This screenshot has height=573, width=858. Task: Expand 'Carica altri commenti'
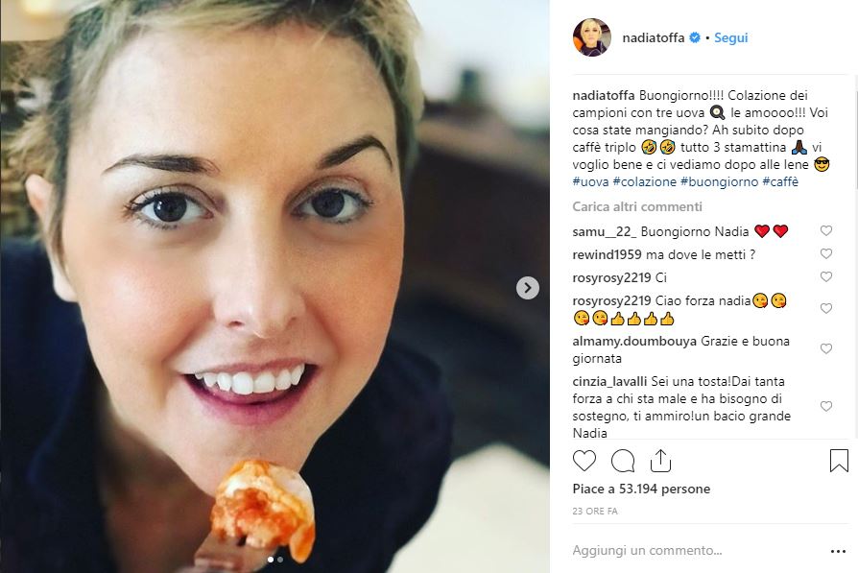624,206
